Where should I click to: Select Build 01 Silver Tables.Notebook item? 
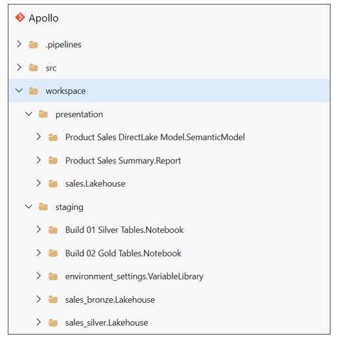pyautogui.click(x=124, y=230)
